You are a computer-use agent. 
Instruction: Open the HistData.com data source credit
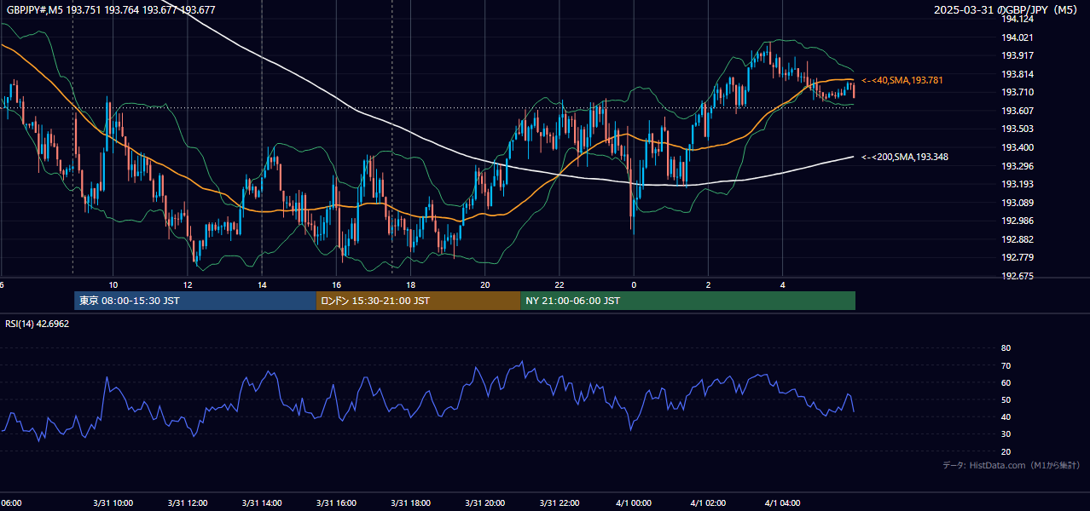[x=1012, y=465]
